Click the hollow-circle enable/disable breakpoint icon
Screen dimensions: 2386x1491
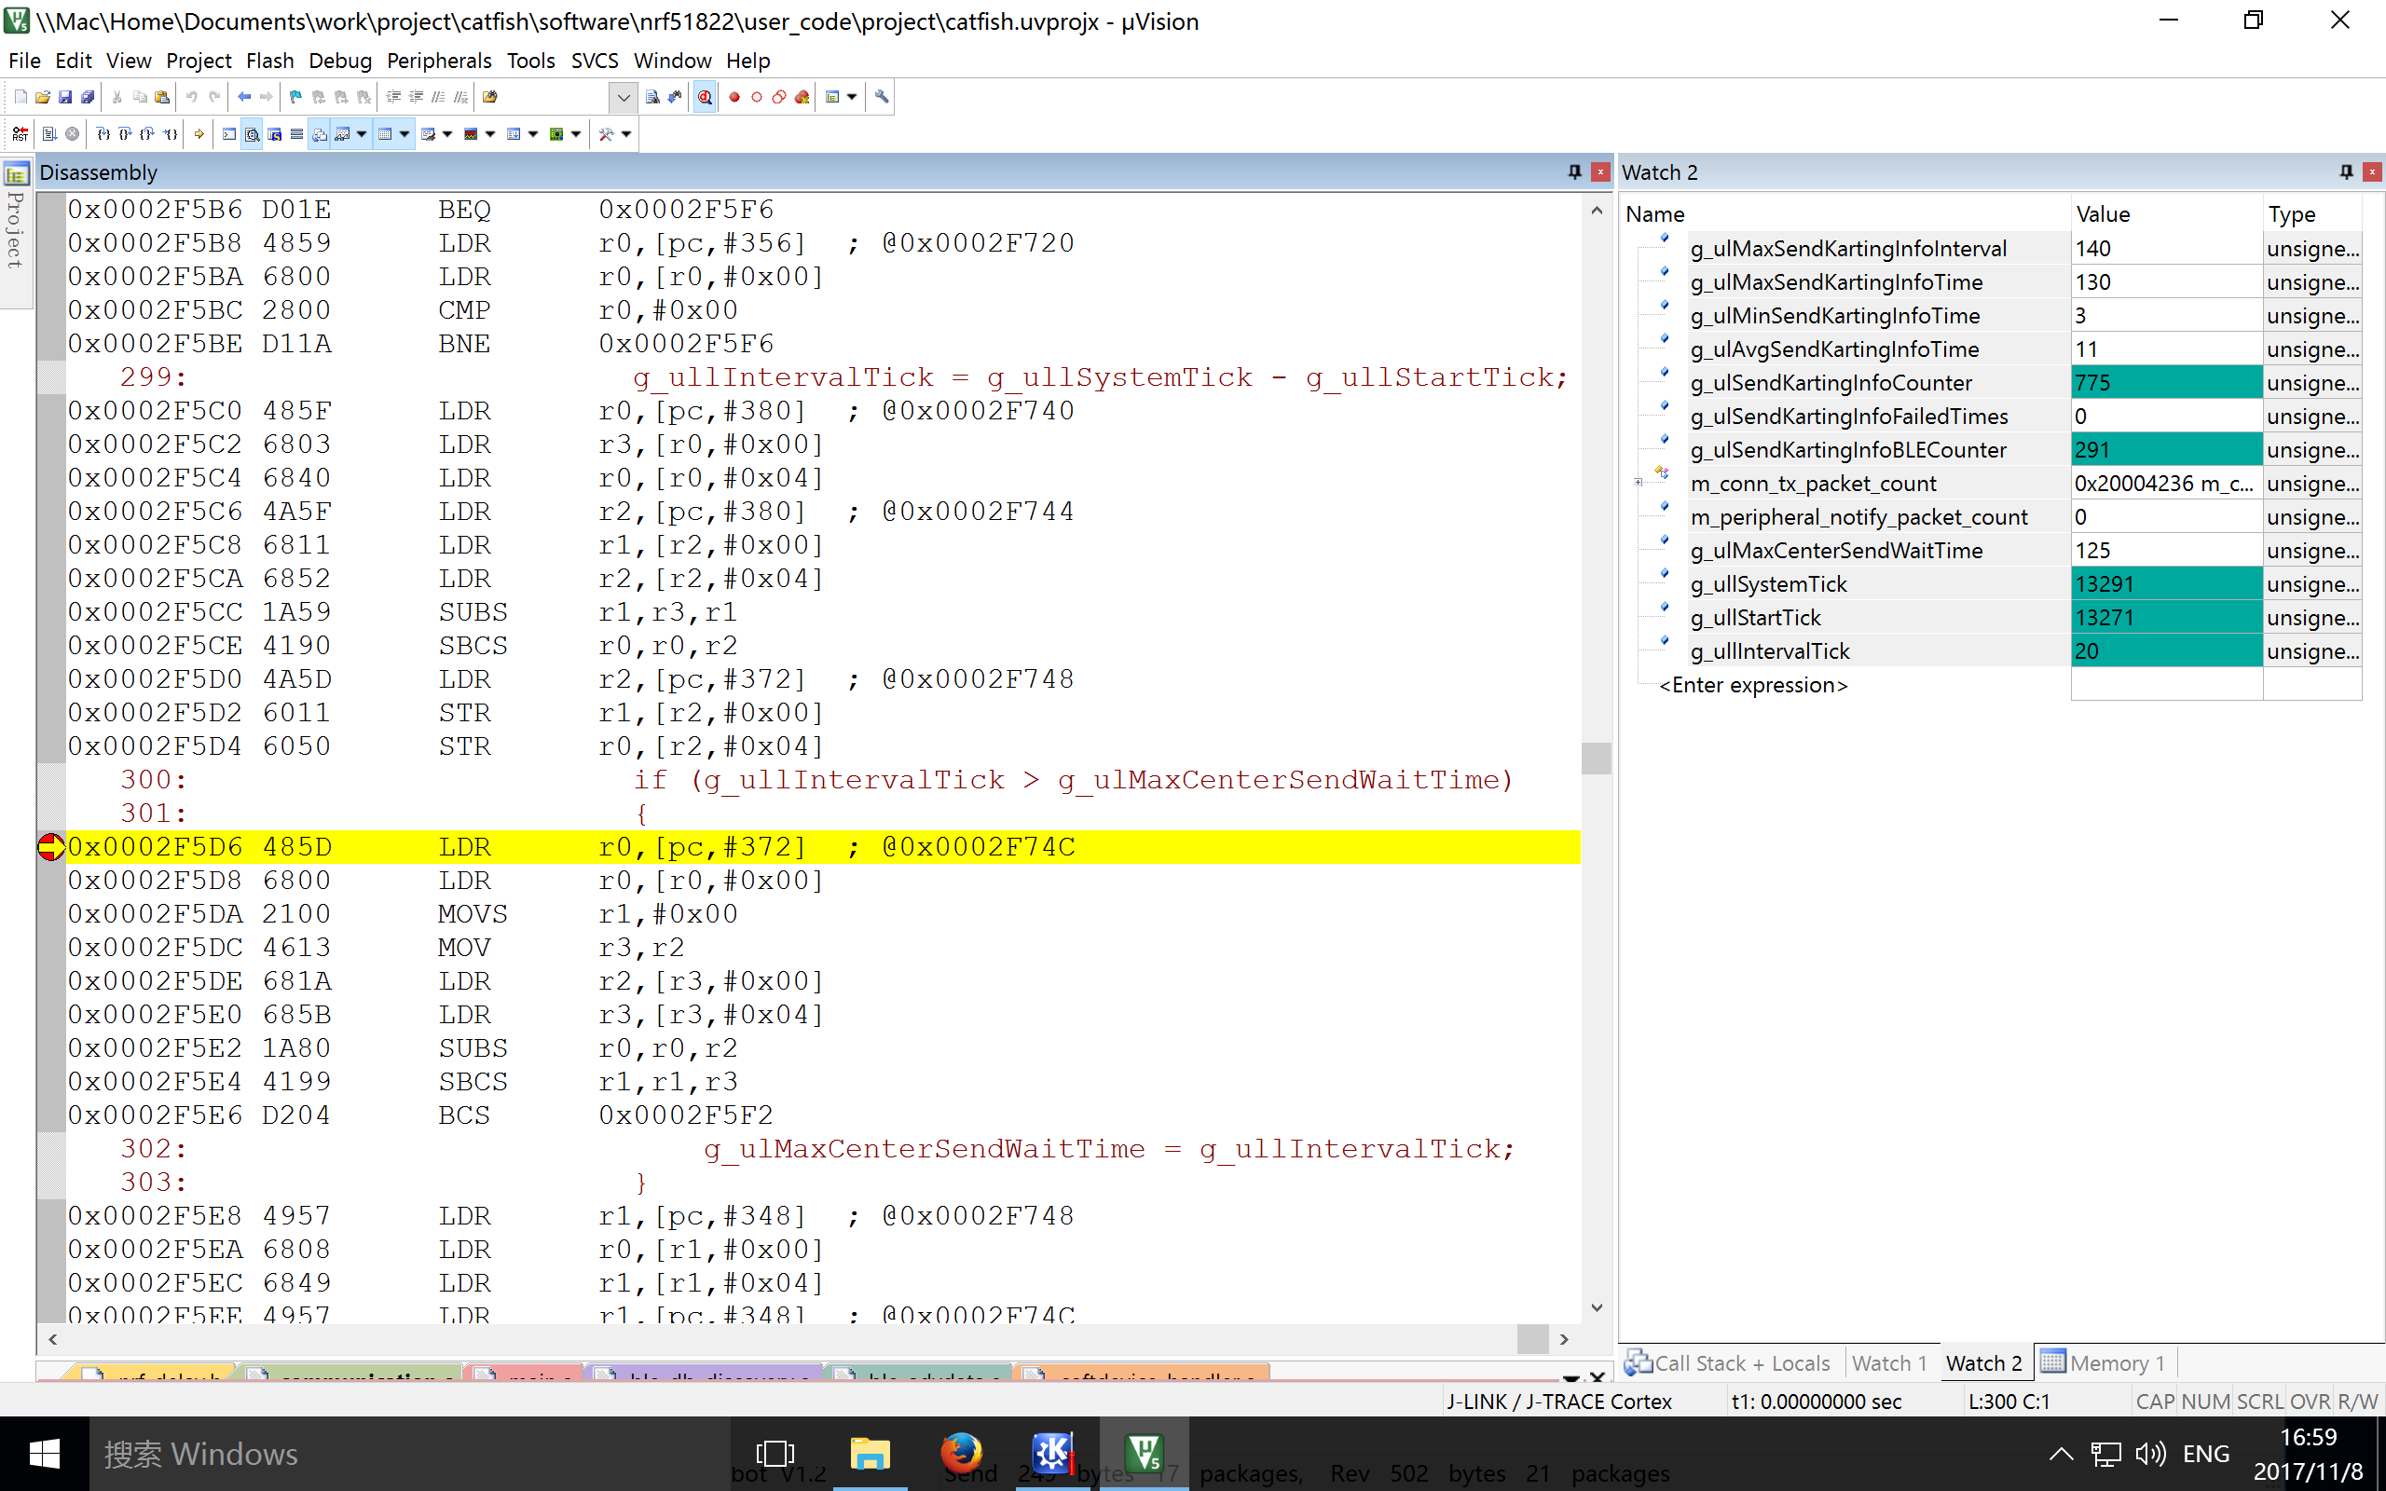(757, 97)
